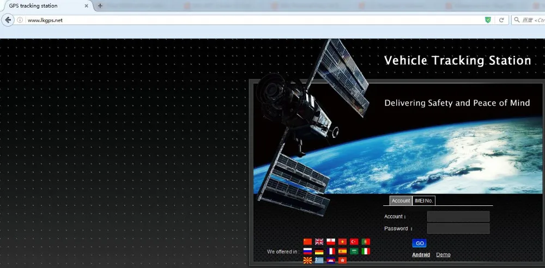Select the Greece flag language
The width and height of the screenshot is (545, 268).
pyautogui.click(x=319, y=260)
